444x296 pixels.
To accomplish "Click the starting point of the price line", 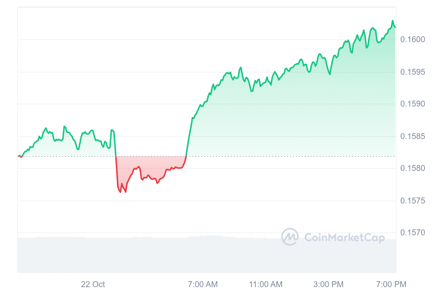I will [18, 156].
